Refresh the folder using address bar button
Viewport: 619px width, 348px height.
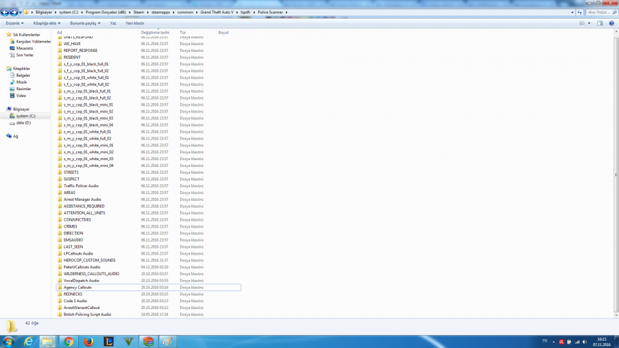(579, 12)
